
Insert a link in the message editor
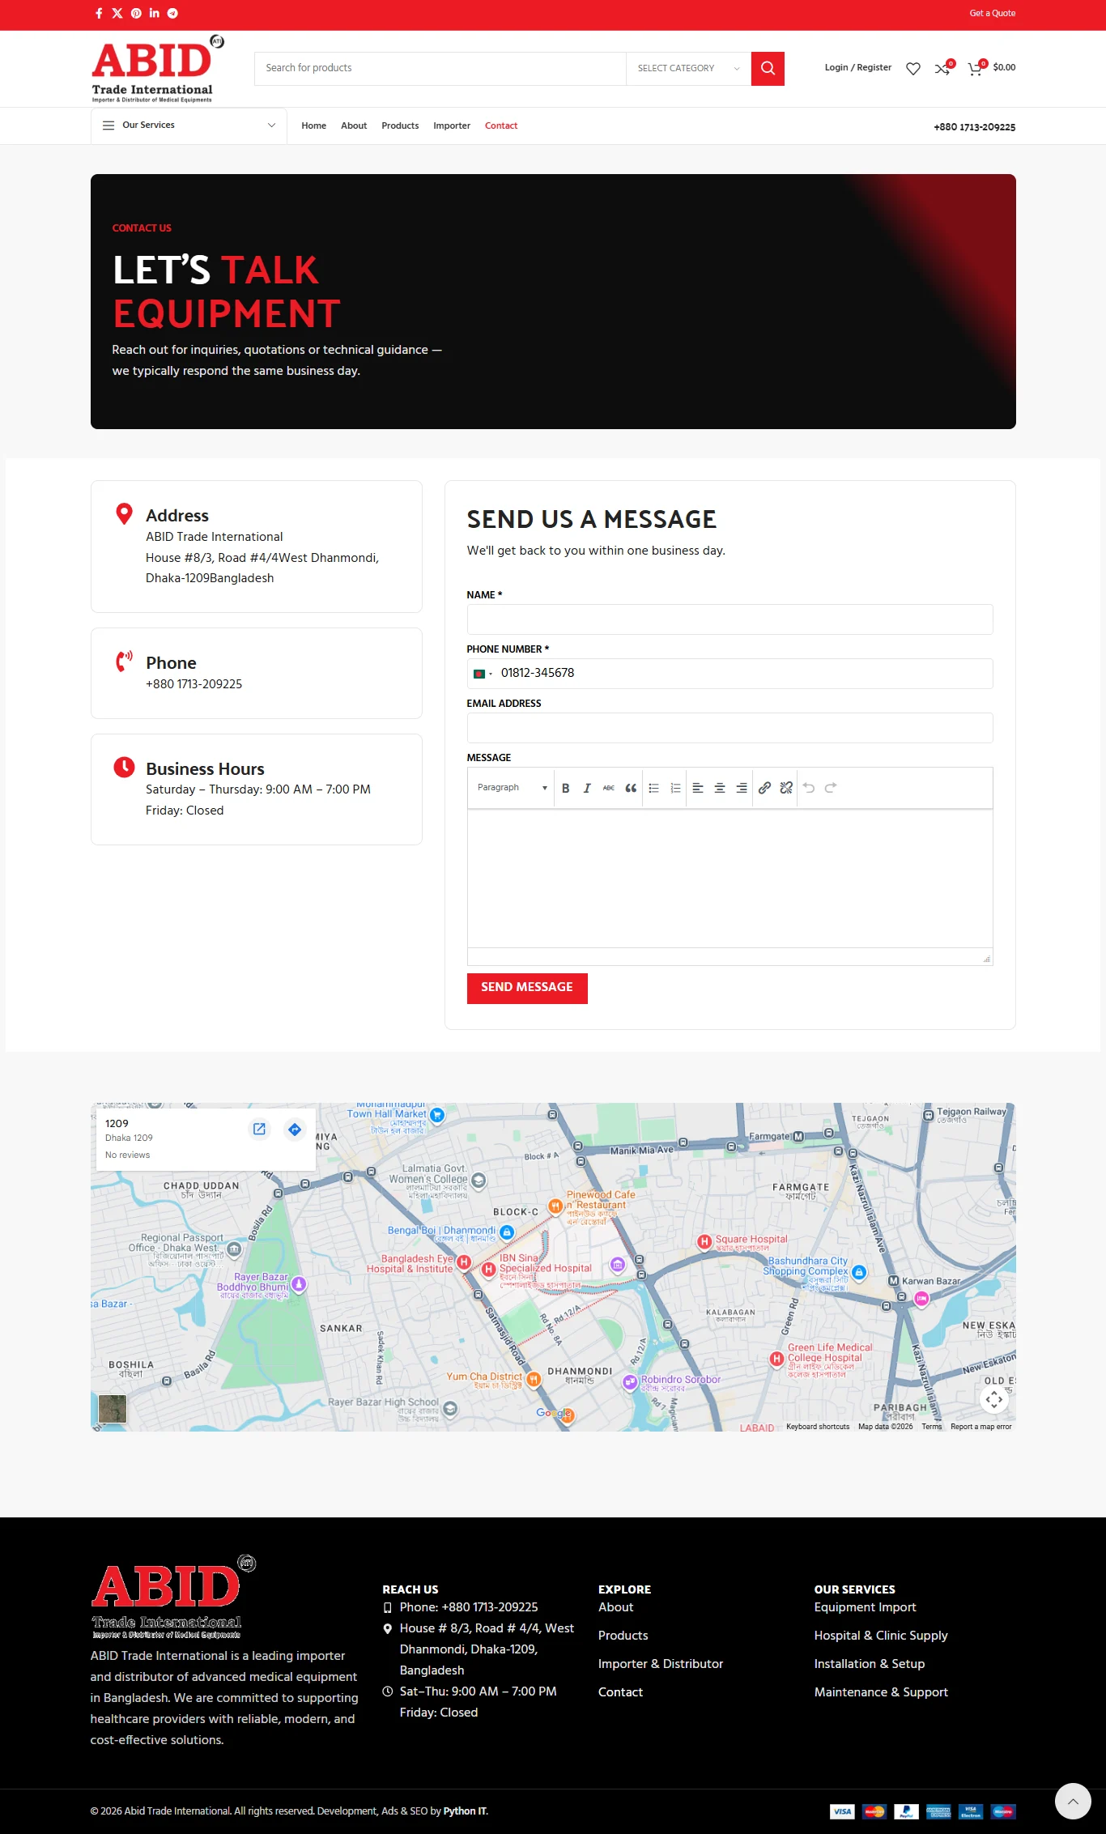[x=764, y=788]
